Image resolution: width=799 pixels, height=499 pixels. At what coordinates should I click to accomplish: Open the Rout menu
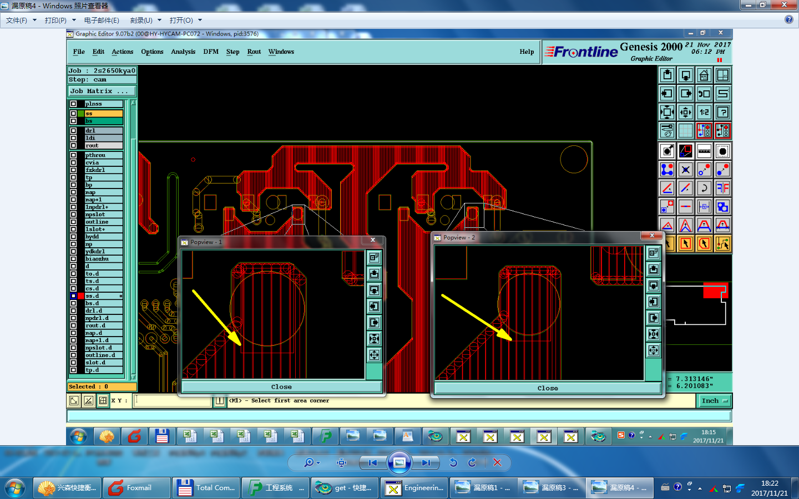(254, 52)
